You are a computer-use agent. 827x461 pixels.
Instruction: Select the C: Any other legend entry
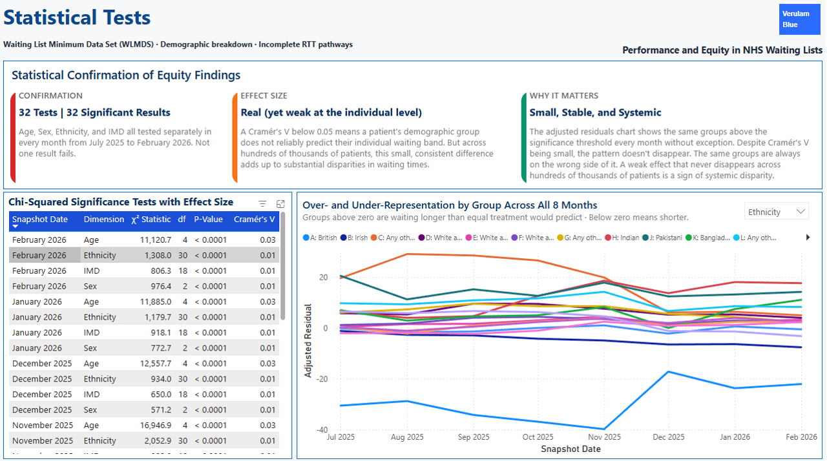(x=393, y=238)
